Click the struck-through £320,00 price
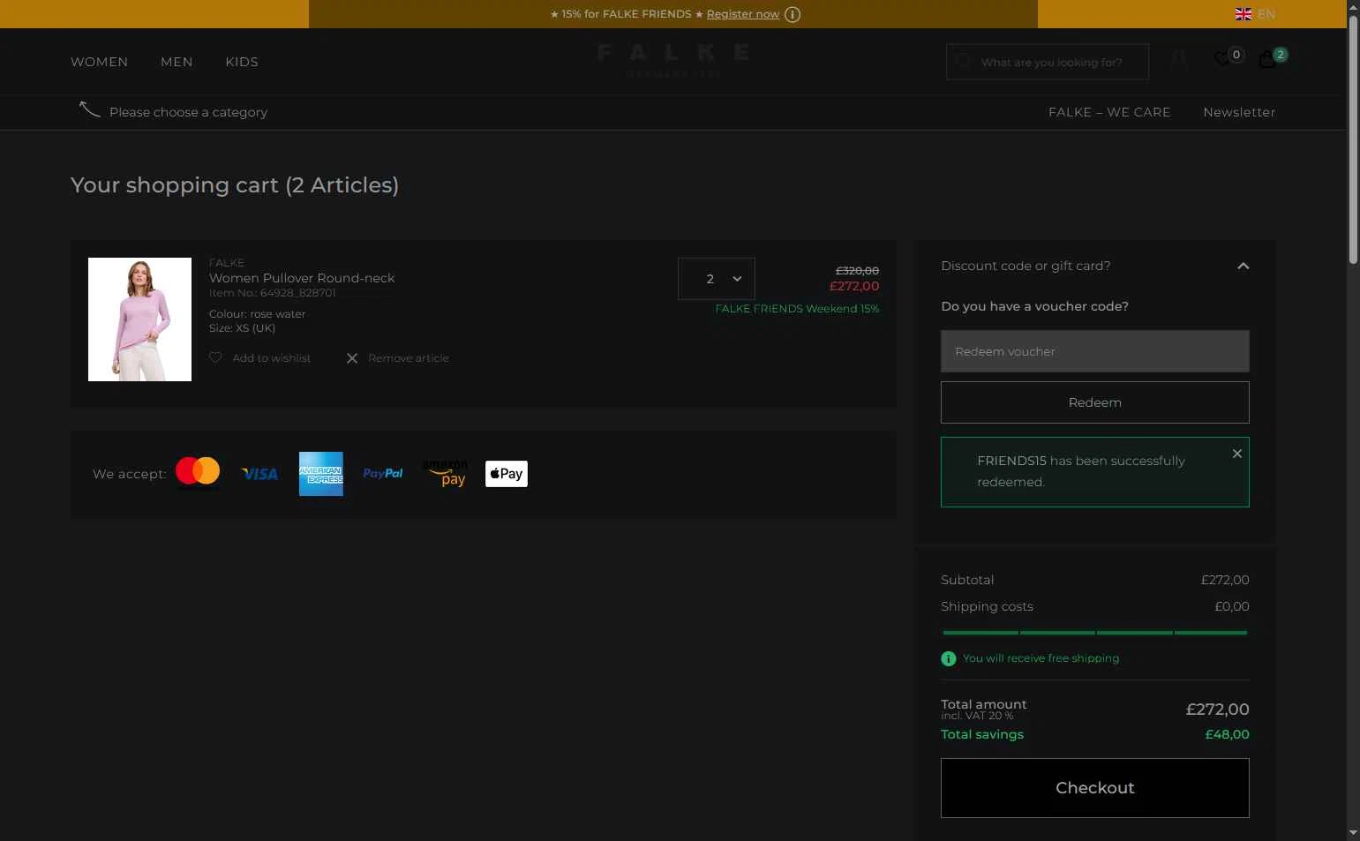The width and height of the screenshot is (1360, 841). tap(858, 271)
